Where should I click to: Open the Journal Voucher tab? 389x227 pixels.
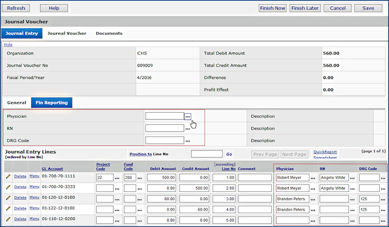point(67,33)
